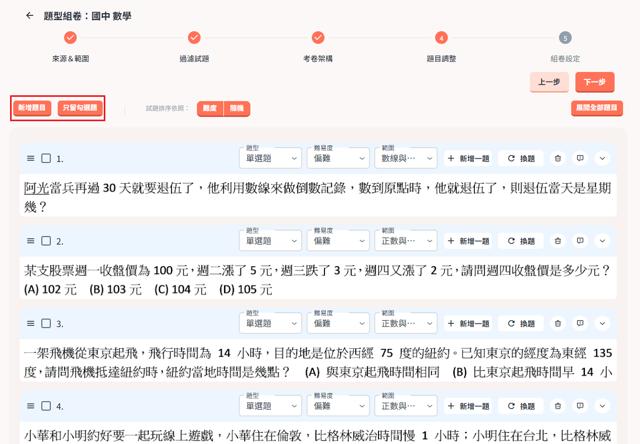Open the 題型 dropdown of question 1
Viewport: 640px width, 444px height.
coord(271,158)
